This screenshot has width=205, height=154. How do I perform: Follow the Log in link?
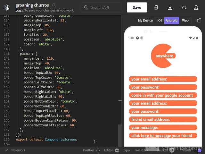pos(20,10)
